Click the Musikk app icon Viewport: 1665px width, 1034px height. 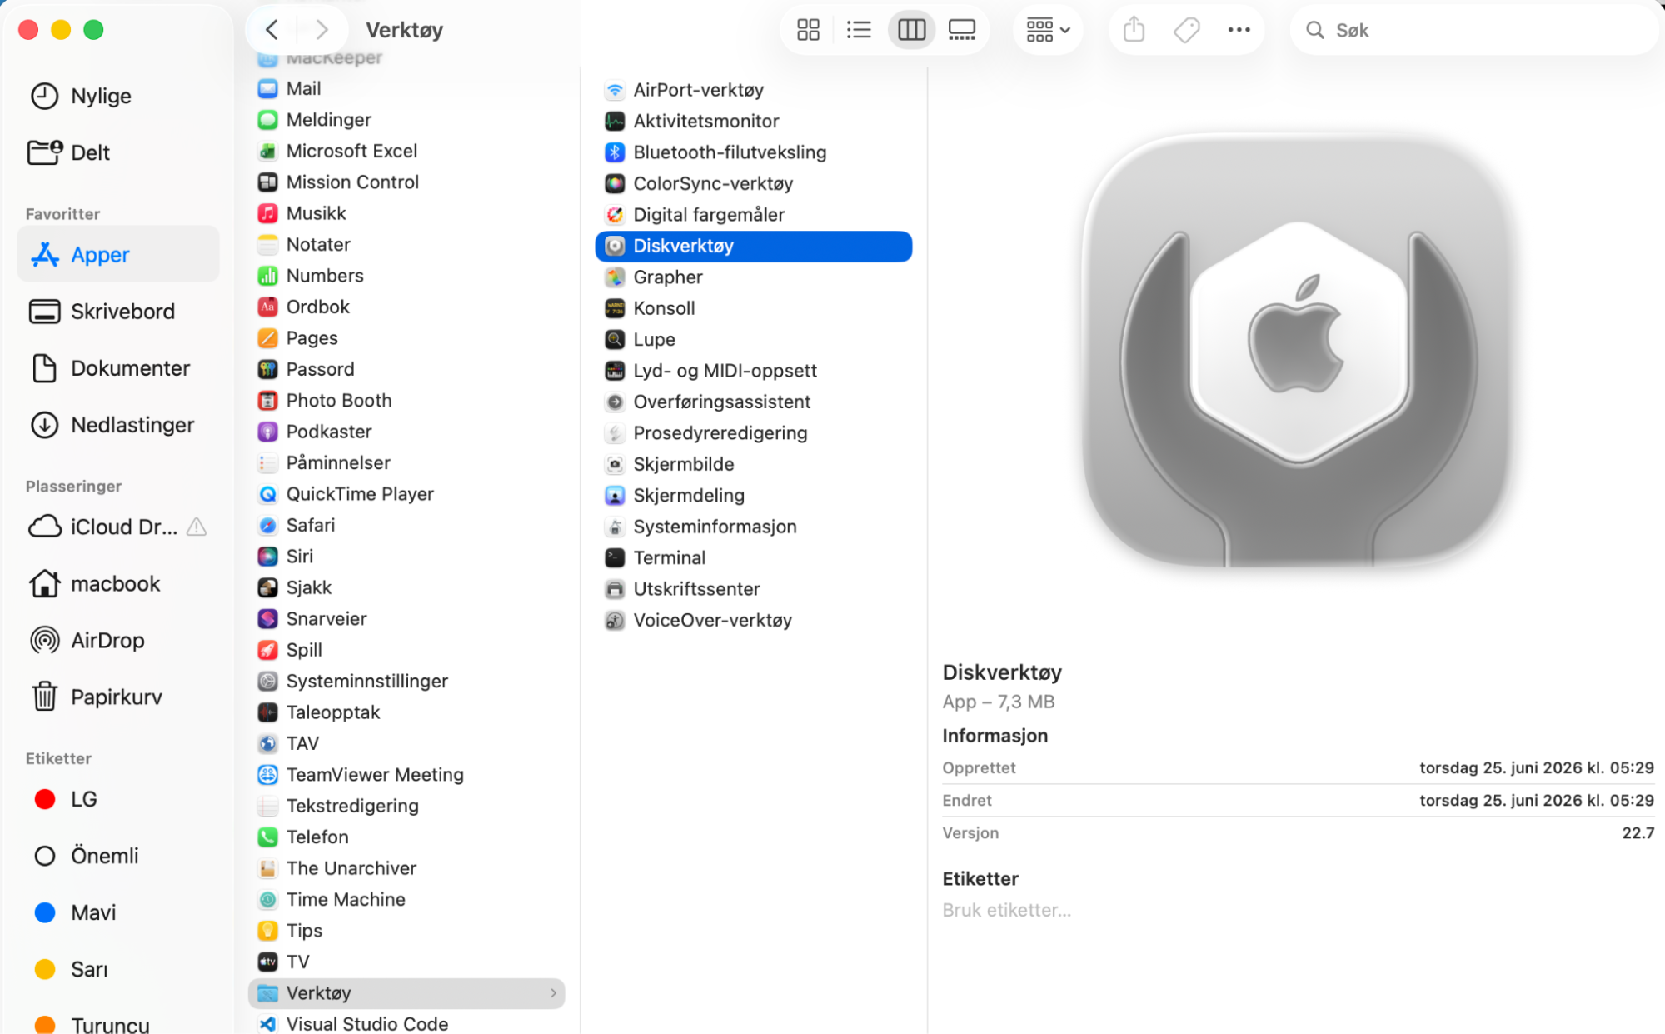point(267,213)
